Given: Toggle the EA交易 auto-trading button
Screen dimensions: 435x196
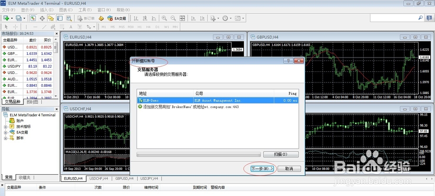Looking at the screenshot, I should (117, 18).
